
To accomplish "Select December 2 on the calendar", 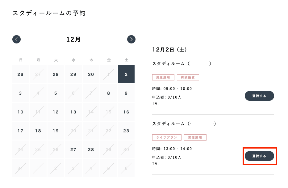I will pyautogui.click(x=126, y=74).
